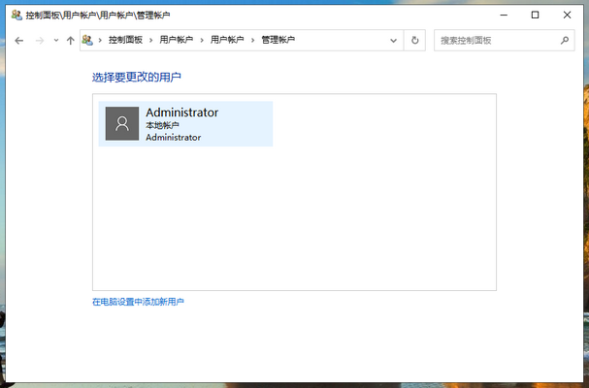Refresh the address bar location
Viewport: 589px width, 388px height.
(x=416, y=41)
